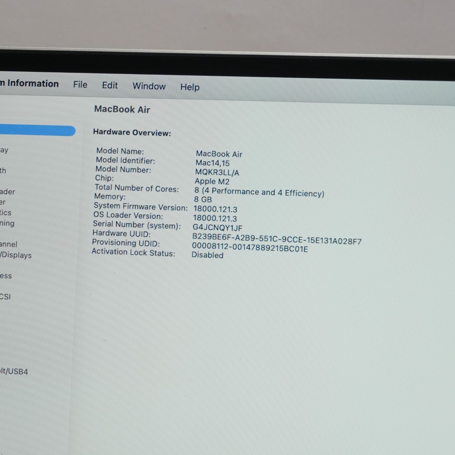Select the model number MQKR3LL/A

217,172
